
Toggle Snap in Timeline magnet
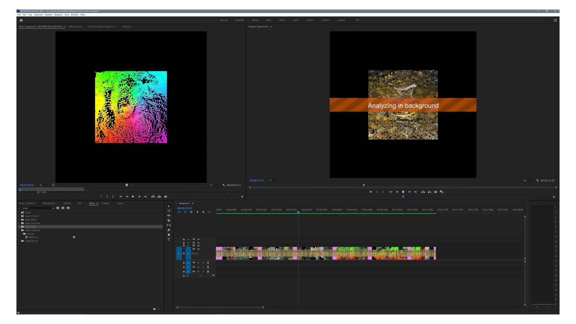coord(185,212)
